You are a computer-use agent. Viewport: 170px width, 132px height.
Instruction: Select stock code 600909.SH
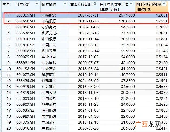click(26, 104)
